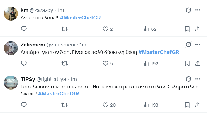Like TIPSy's tweet with 20 likes
211x116 pixels.
click(105, 105)
